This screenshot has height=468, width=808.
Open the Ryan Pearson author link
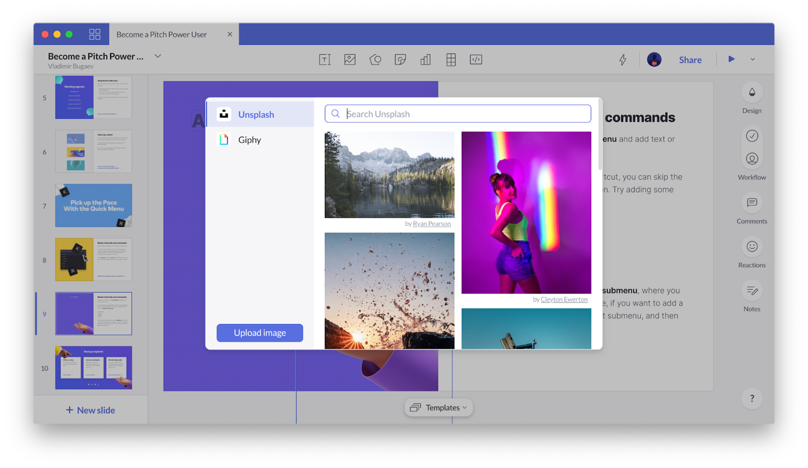(431, 224)
